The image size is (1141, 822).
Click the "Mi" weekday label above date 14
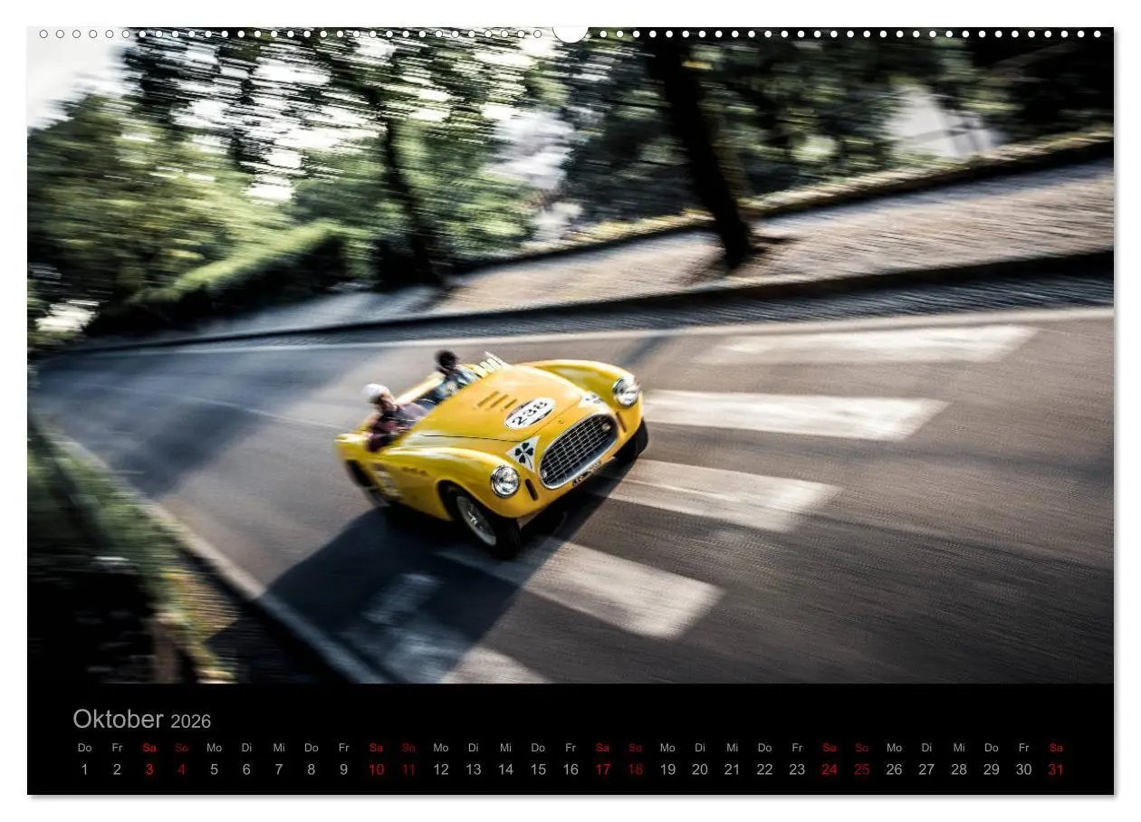pyautogui.click(x=505, y=748)
